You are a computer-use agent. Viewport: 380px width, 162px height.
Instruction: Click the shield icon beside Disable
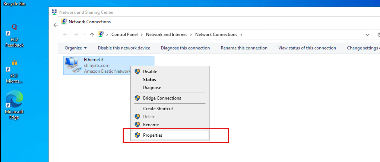coord(137,72)
